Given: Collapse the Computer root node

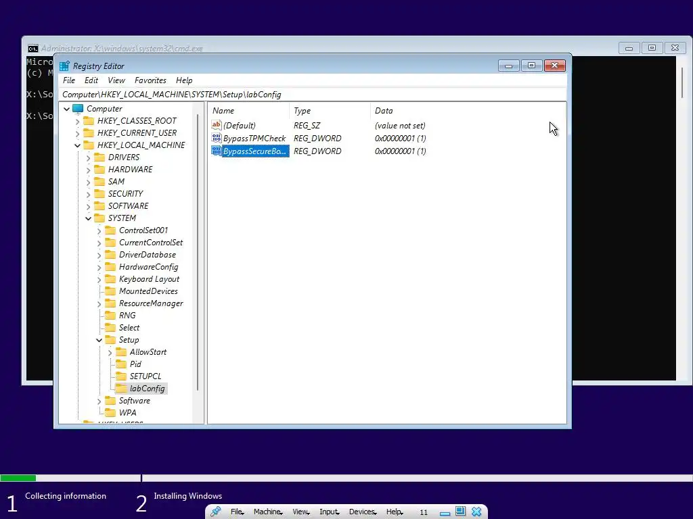Looking at the screenshot, I should 67,109.
